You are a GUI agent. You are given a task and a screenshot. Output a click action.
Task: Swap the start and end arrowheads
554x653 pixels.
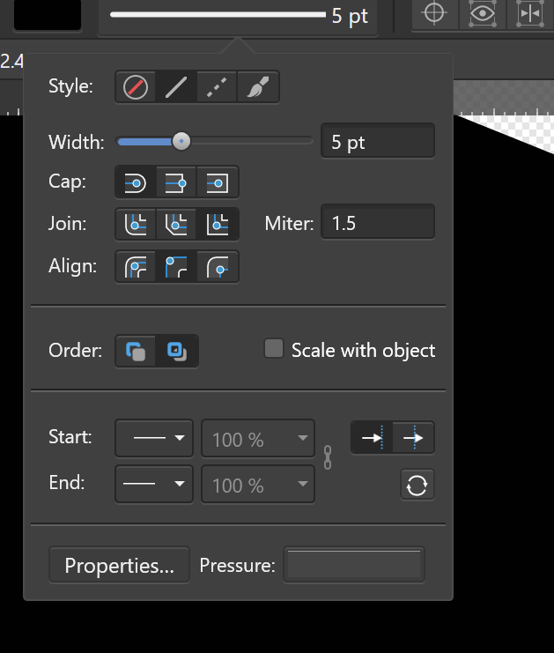tap(417, 486)
